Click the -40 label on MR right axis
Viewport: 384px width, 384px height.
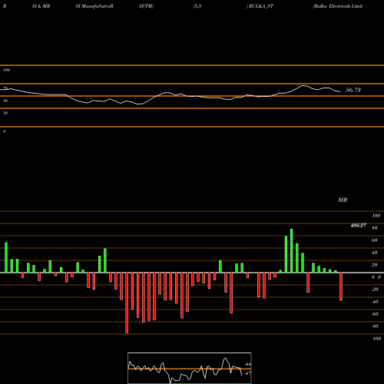point(375,302)
